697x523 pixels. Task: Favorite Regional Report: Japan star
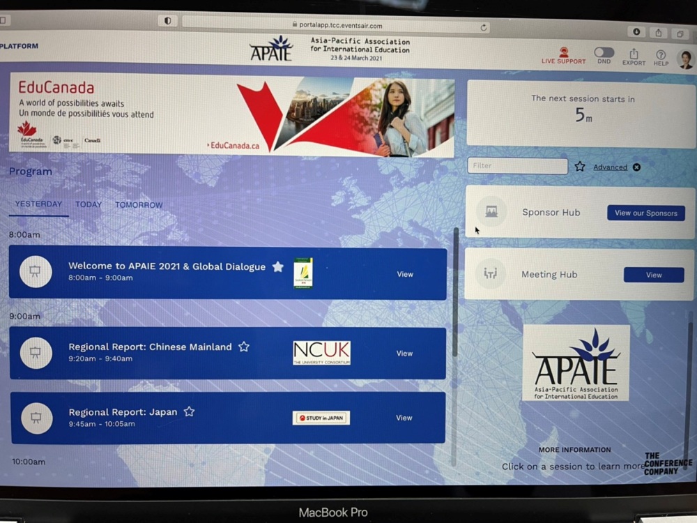coord(189,412)
